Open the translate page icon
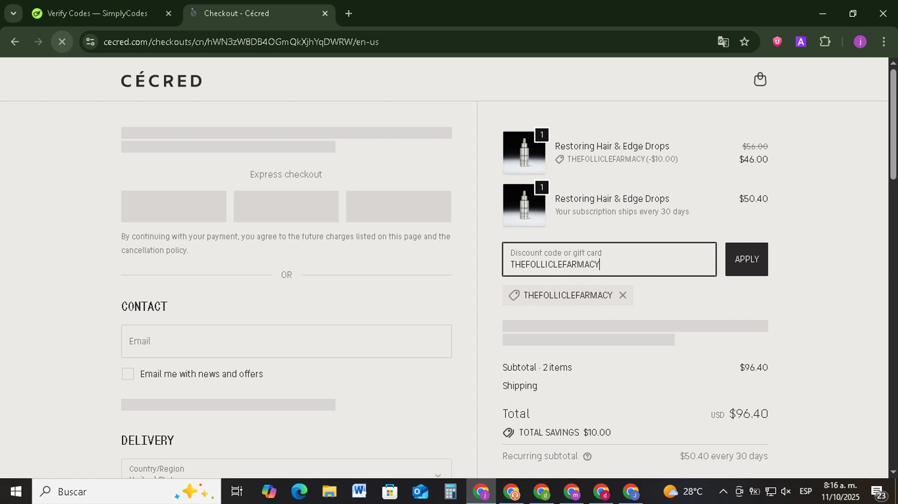This screenshot has width=898, height=504. 723,42
